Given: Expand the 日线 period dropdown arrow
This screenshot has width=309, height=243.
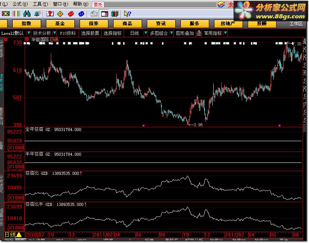Looking at the screenshot, I should pos(146,33).
